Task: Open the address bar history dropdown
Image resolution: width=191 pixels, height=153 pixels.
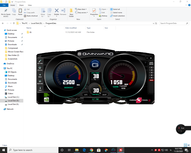Action: point(153,23)
